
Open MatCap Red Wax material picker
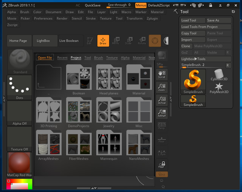click(20, 164)
